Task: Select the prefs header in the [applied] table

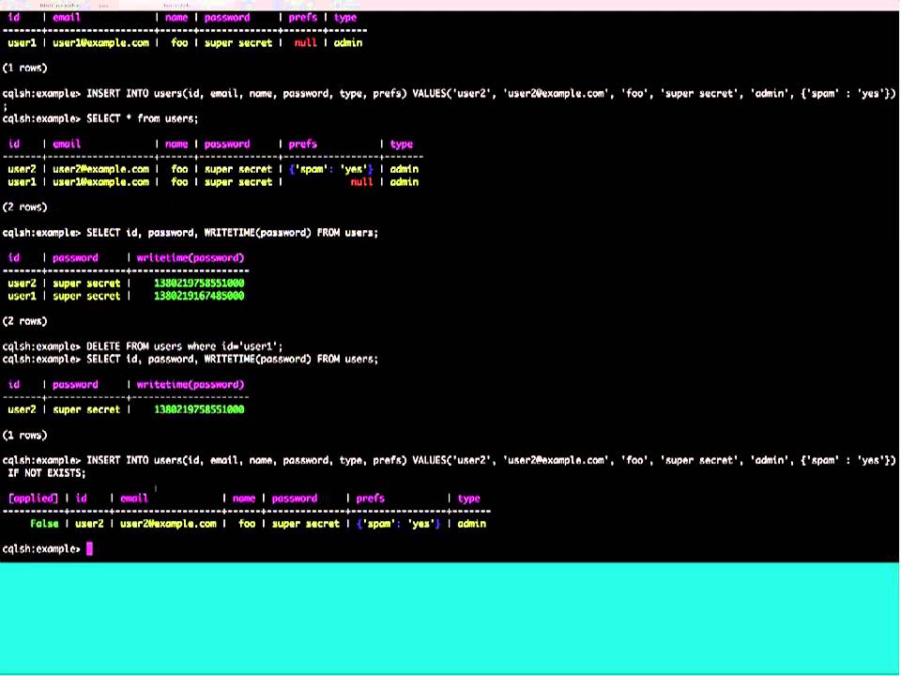Action: pos(370,499)
